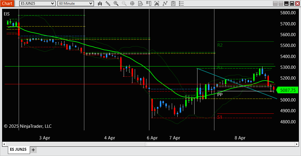Open the Indicators dialog icon

pyautogui.click(x=157, y=3)
